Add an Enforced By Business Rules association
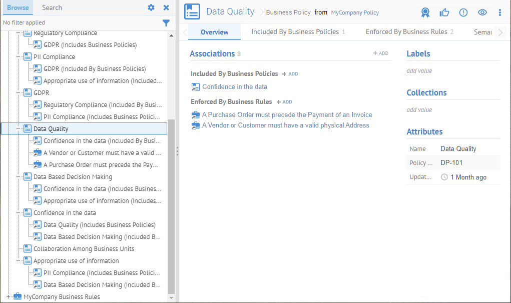511x303 pixels. [x=284, y=102]
